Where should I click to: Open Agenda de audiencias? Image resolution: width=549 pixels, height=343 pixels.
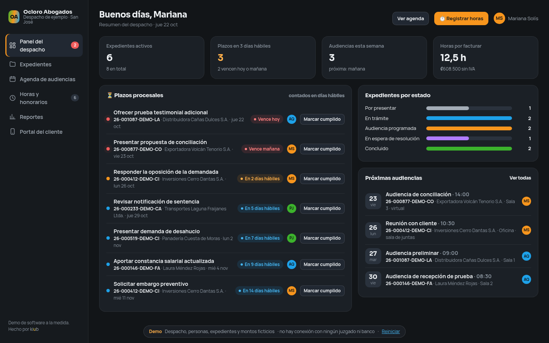44,79
